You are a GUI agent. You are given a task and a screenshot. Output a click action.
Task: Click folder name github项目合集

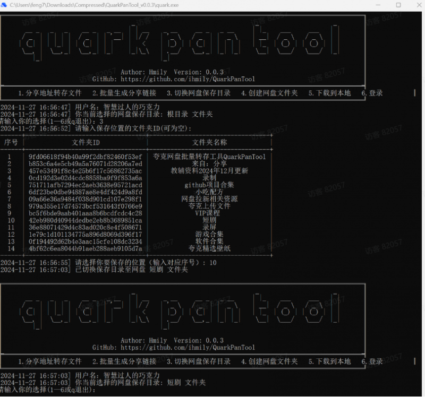pyautogui.click(x=209, y=185)
